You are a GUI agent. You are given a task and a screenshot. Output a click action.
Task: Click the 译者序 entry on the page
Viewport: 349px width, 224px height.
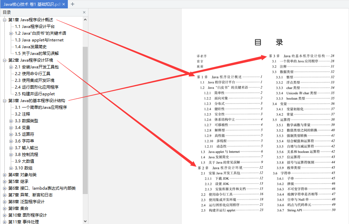pos(202,56)
